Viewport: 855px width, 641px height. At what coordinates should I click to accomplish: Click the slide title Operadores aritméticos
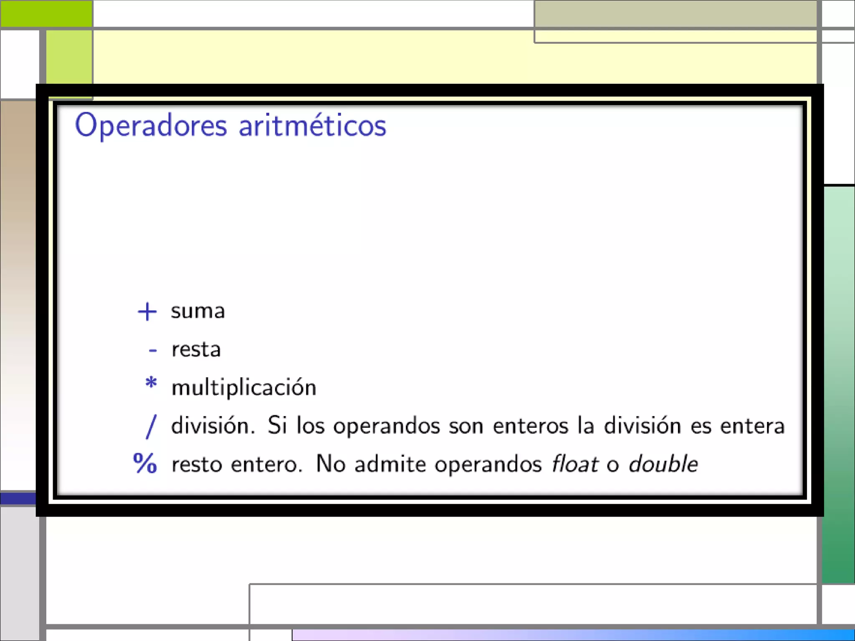tap(230, 125)
